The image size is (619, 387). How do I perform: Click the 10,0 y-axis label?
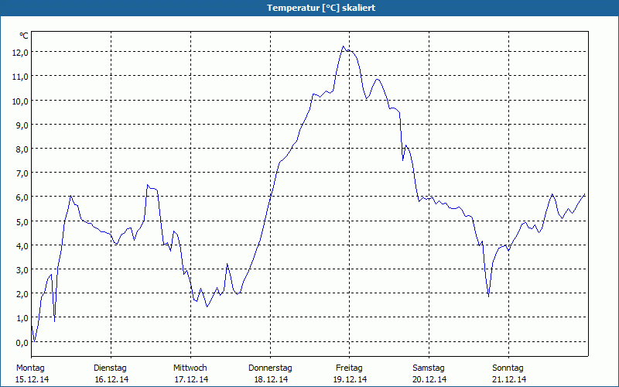(x=20, y=101)
